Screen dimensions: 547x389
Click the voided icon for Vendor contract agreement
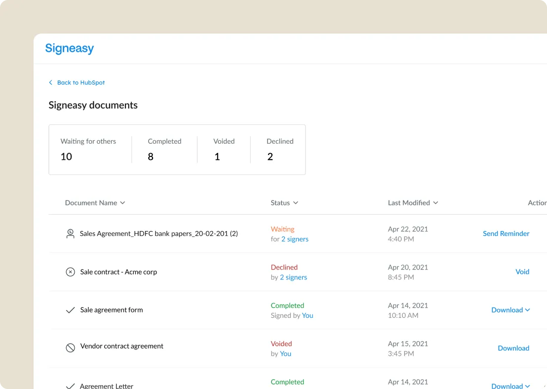(71, 348)
